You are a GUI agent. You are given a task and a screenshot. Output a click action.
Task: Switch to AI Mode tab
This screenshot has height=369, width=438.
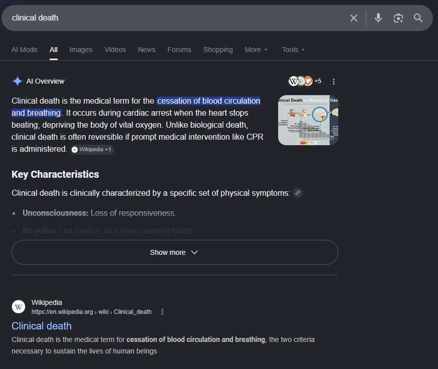[x=25, y=50]
